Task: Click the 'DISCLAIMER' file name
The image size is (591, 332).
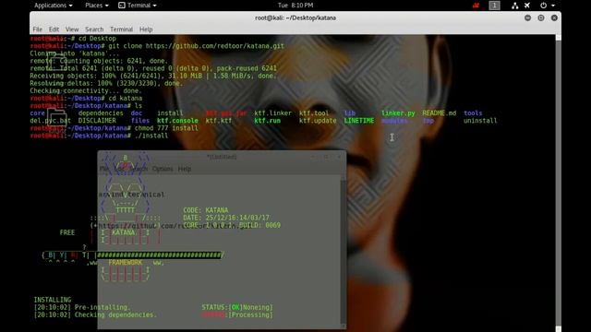Action: [x=97, y=121]
